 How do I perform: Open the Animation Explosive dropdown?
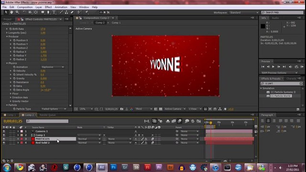coord(53,67)
